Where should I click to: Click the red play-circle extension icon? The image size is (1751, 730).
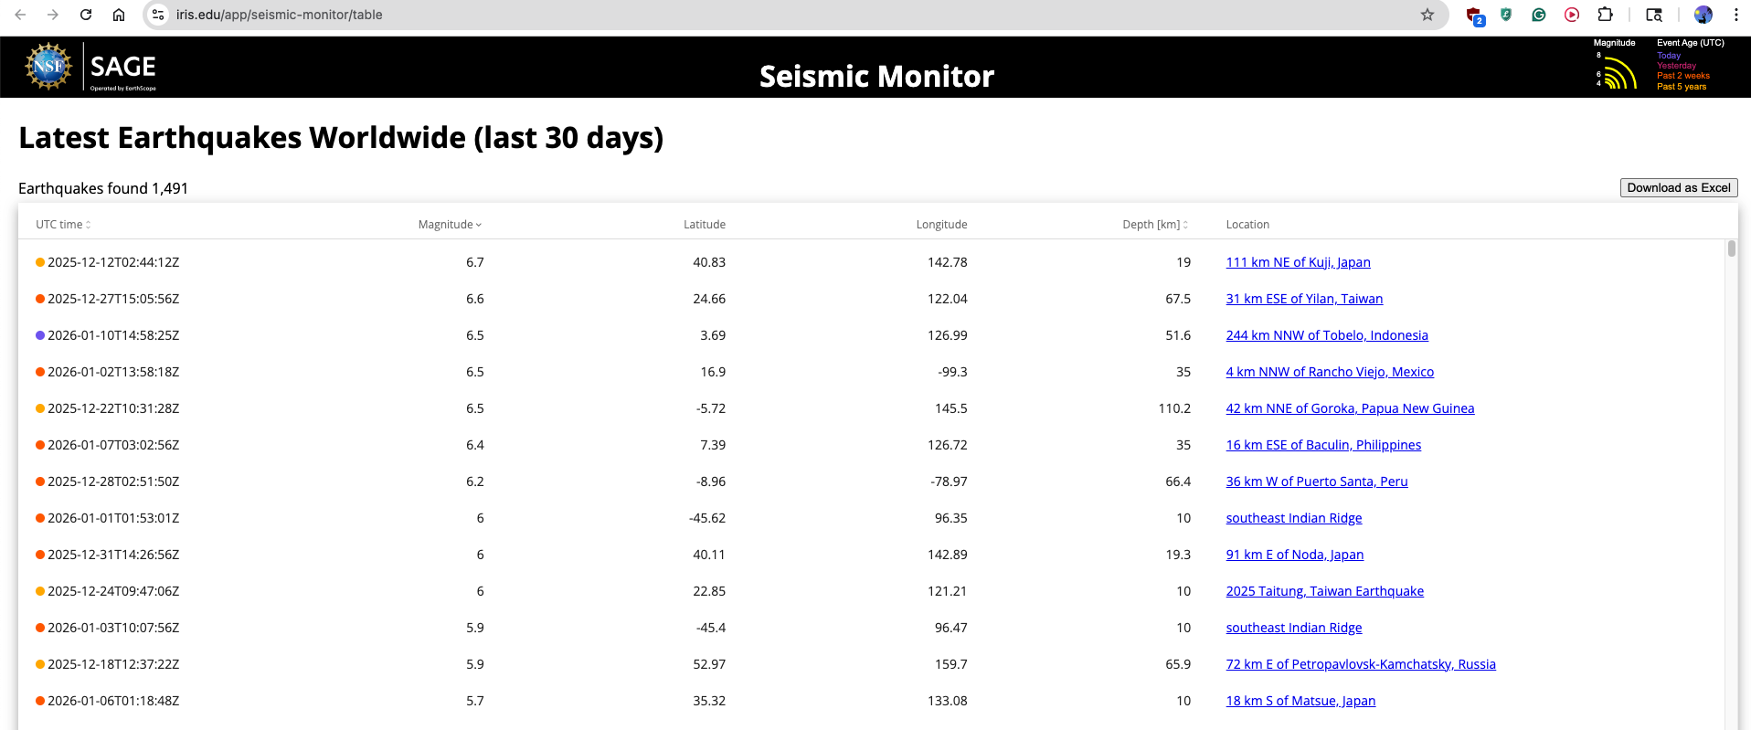tap(1572, 15)
